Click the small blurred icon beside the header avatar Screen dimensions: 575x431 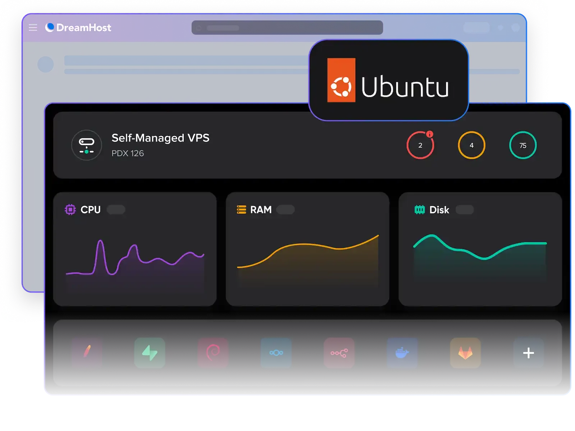(x=500, y=28)
